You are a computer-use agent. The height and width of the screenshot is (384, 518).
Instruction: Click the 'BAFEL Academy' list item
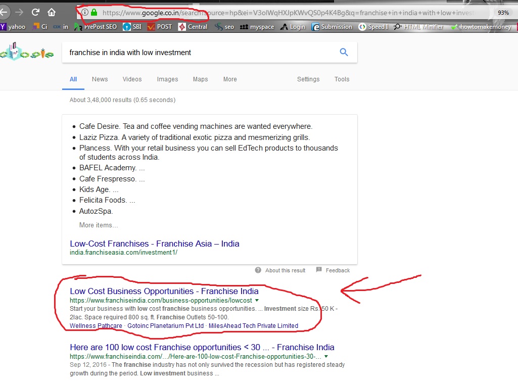click(x=112, y=168)
